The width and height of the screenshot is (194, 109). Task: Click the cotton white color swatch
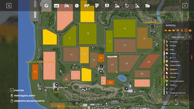[164, 54]
